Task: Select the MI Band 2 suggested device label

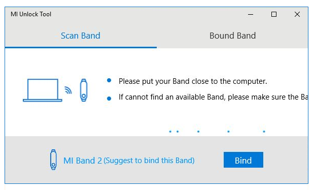Action: tap(129, 161)
